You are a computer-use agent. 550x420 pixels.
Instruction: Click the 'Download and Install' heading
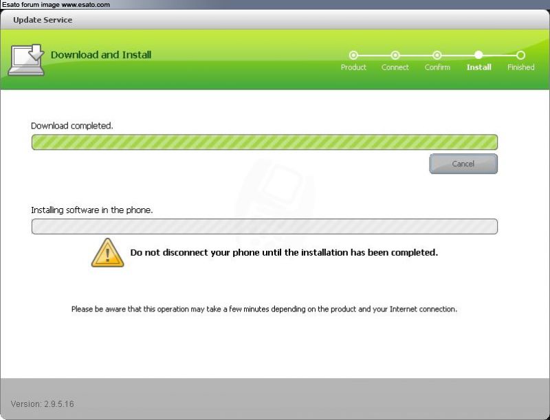101,55
